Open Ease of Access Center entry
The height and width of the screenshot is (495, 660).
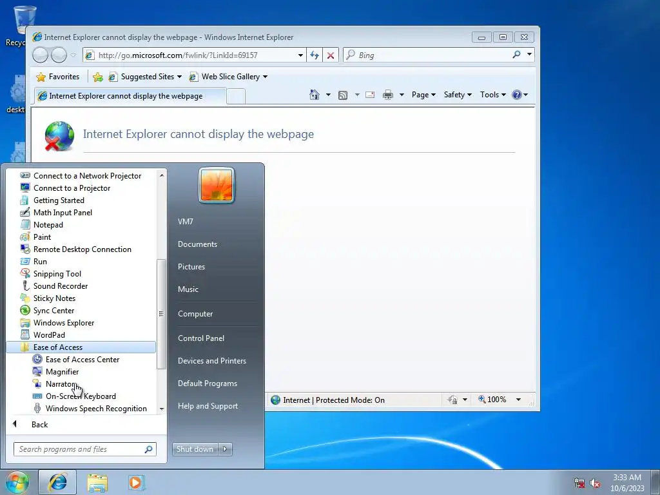click(82, 360)
